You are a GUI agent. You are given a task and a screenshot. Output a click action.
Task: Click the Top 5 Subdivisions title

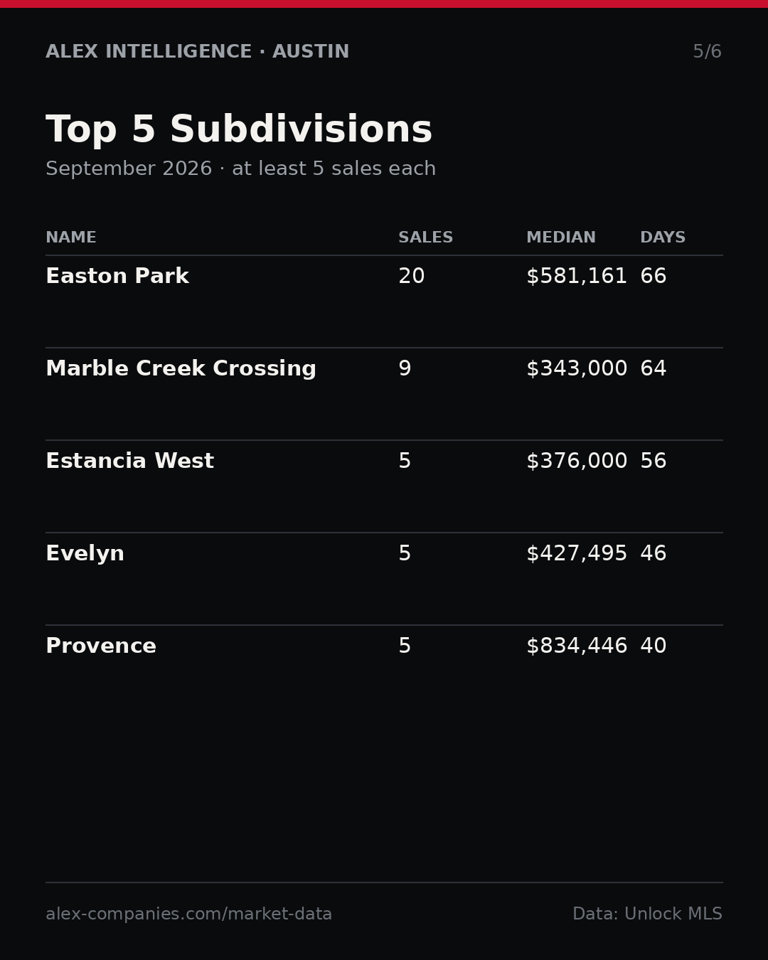click(239, 130)
